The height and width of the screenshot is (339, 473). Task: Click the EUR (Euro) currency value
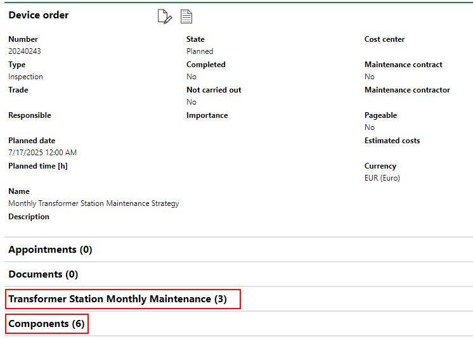pos(382,178)
